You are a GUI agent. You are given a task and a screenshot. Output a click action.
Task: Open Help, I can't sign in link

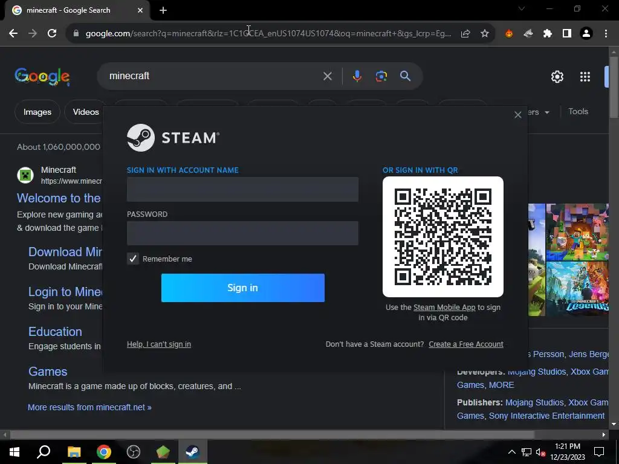(159, 344)
